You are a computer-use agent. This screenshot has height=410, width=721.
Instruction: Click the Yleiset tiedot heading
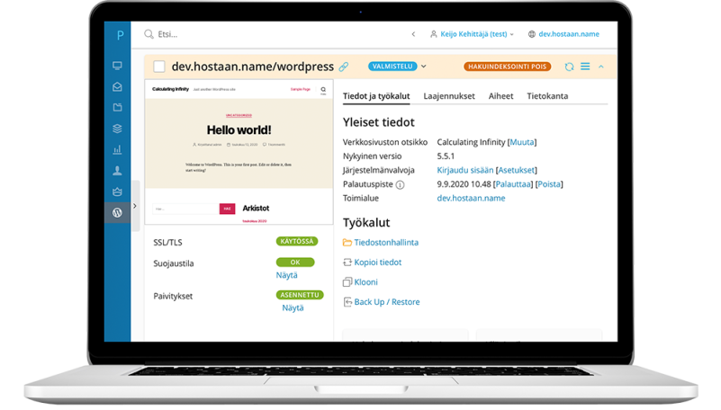pos(378,122)
